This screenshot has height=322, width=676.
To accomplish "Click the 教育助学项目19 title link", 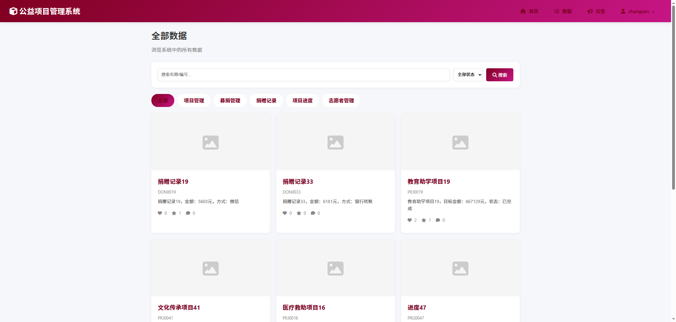I will 429,182.
